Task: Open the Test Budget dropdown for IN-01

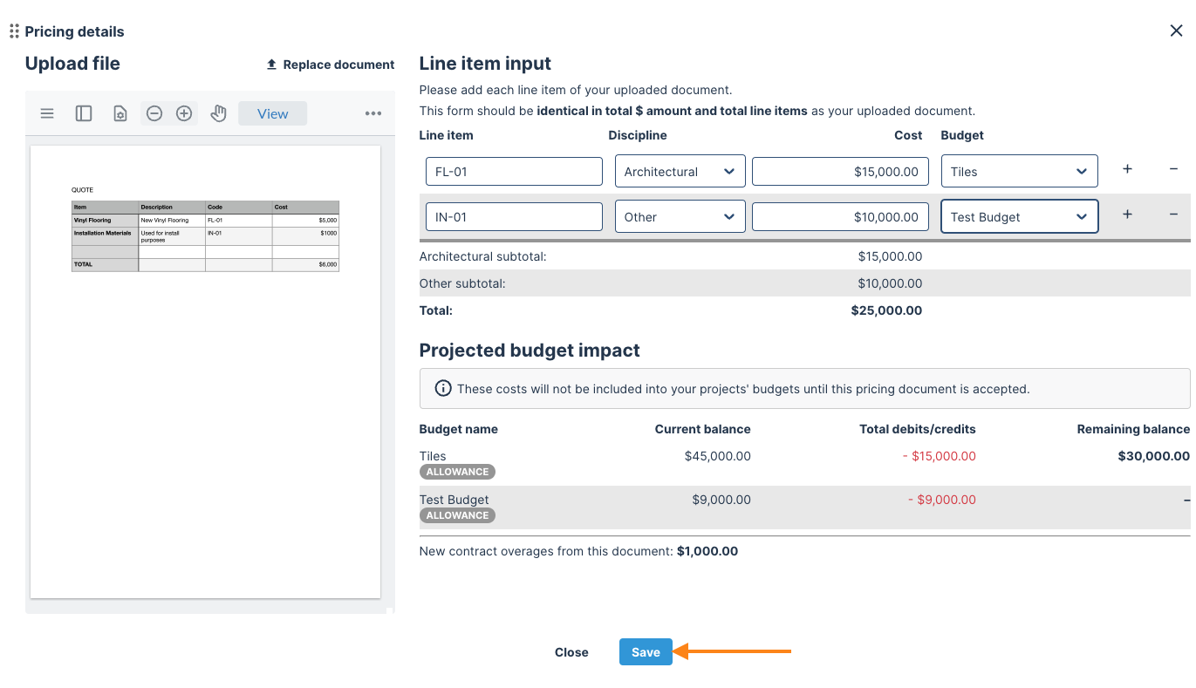Action: (x=1019, y=216)
